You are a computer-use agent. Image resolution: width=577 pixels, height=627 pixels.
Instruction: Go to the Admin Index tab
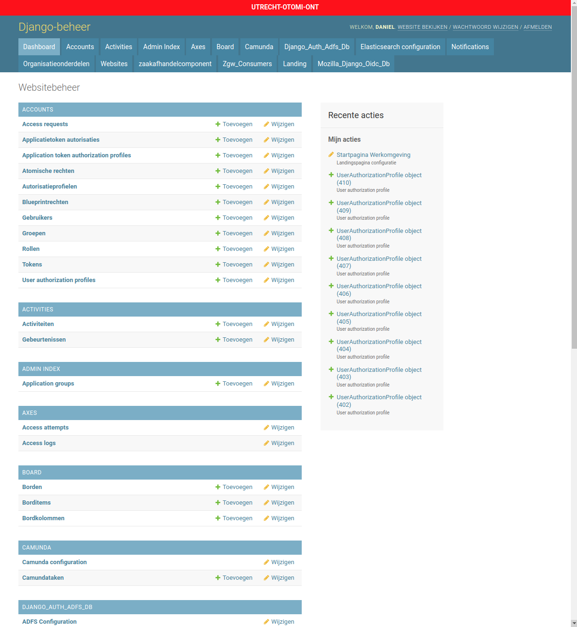(x=161, y=47)
